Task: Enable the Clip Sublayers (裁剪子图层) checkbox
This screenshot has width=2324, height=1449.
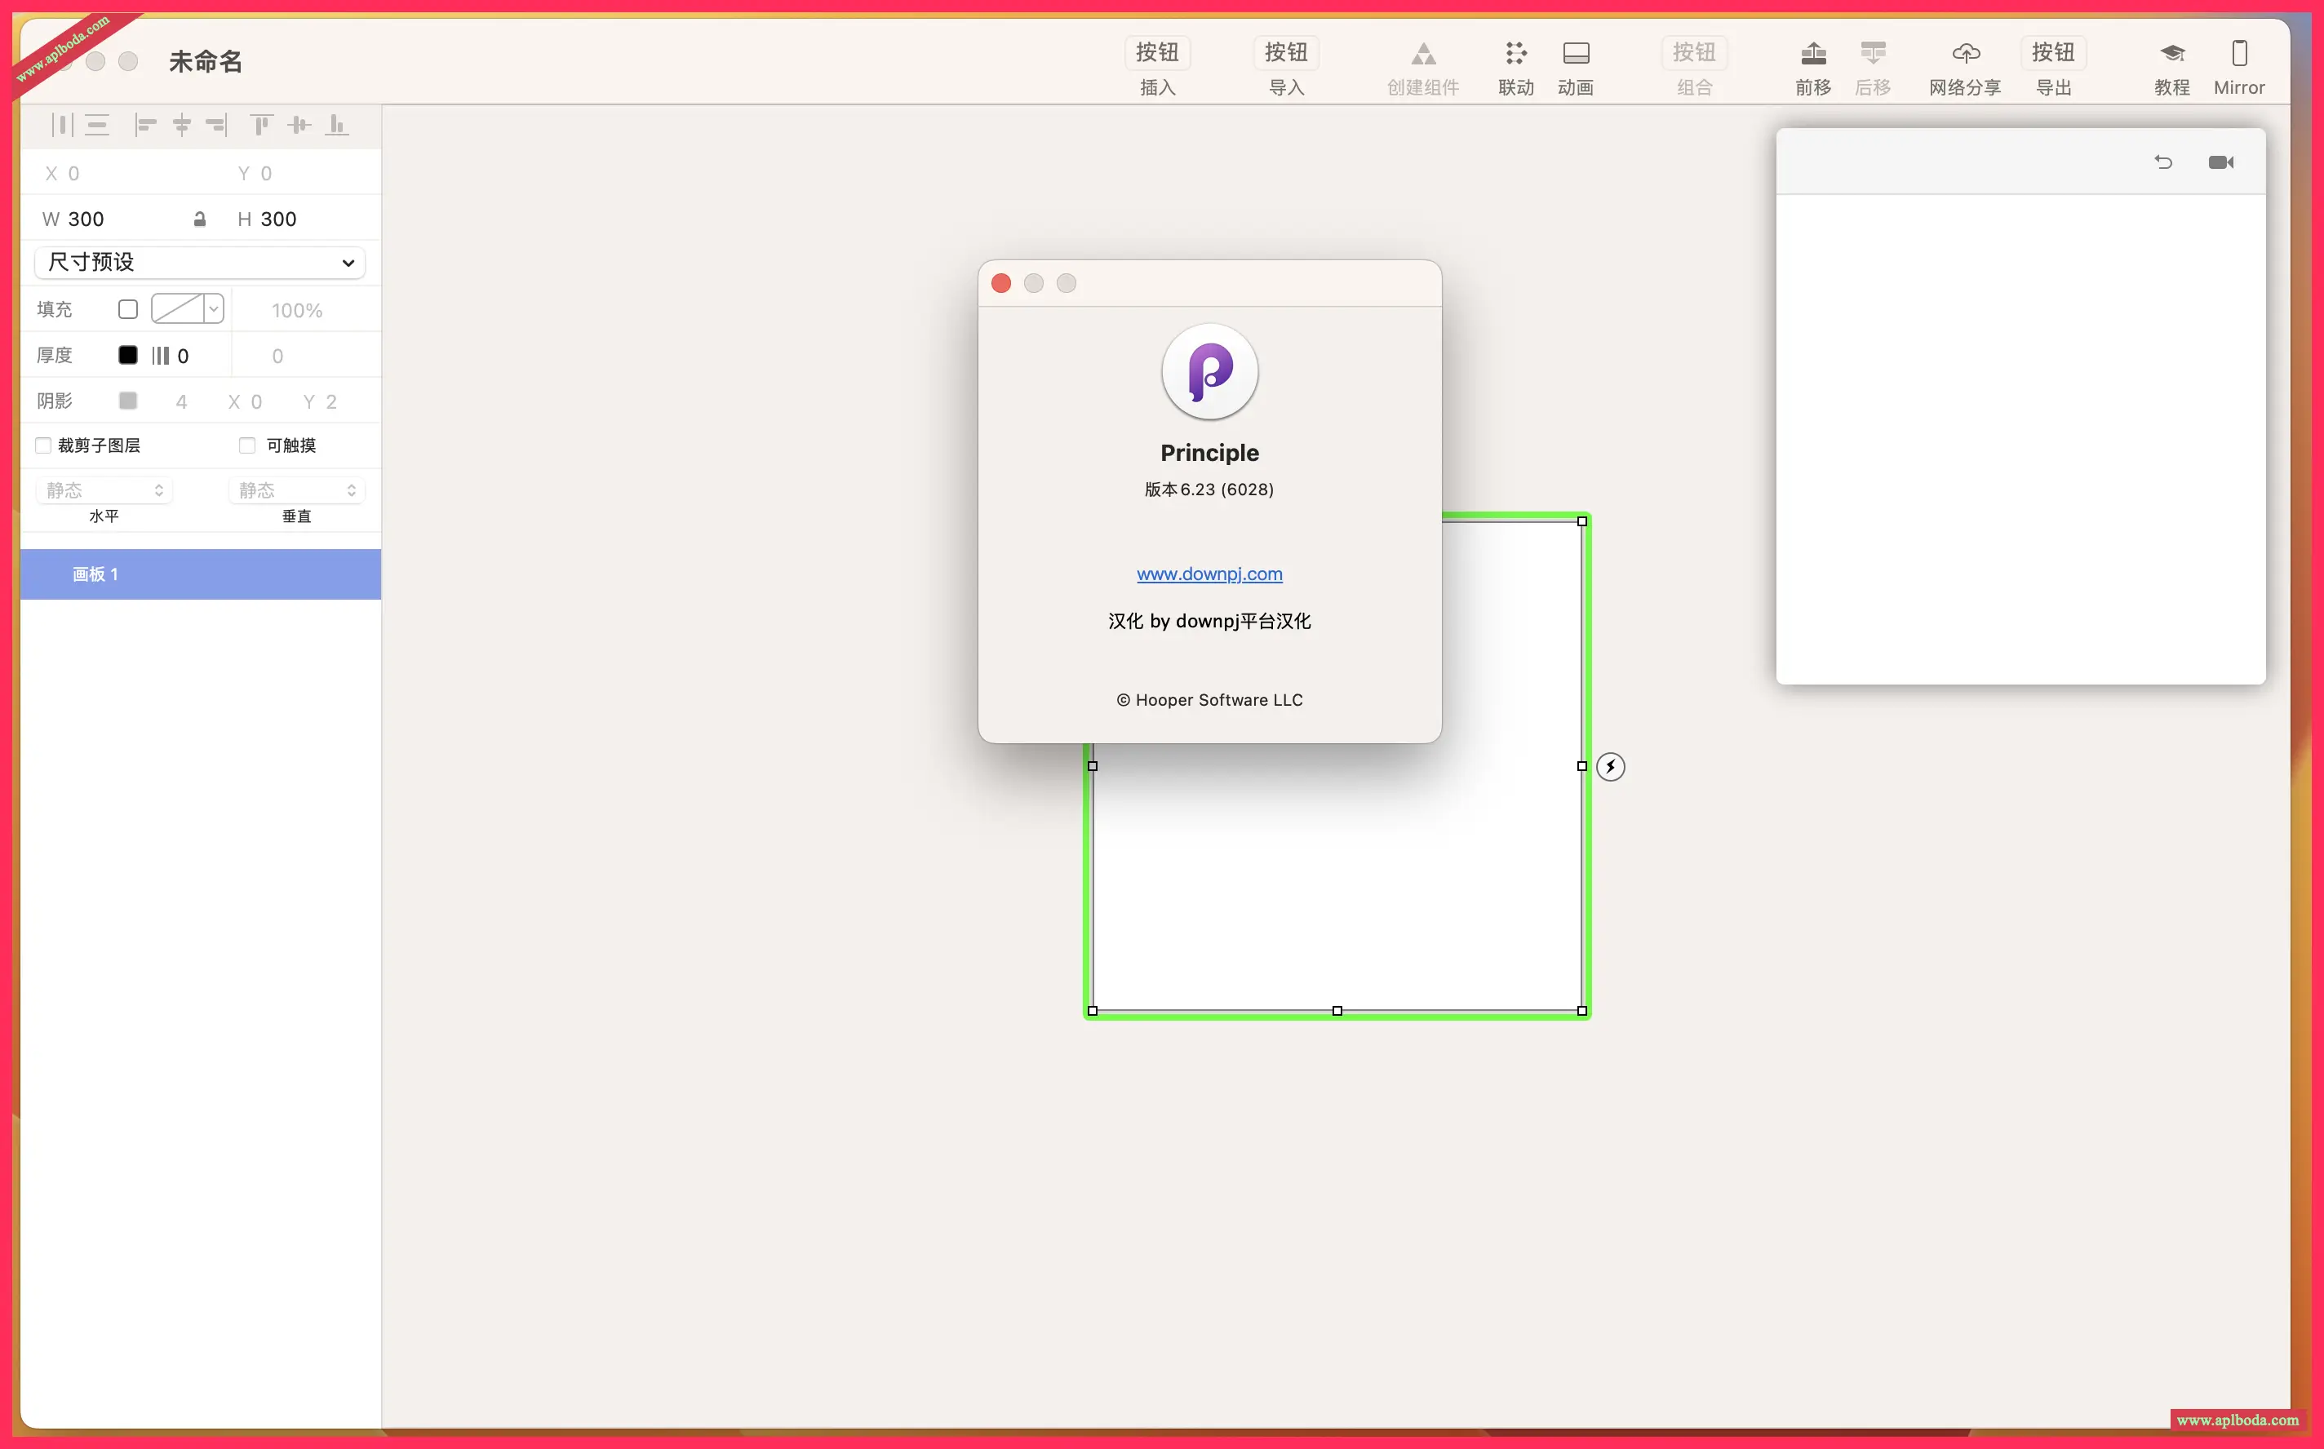Action: coord(44,445)
